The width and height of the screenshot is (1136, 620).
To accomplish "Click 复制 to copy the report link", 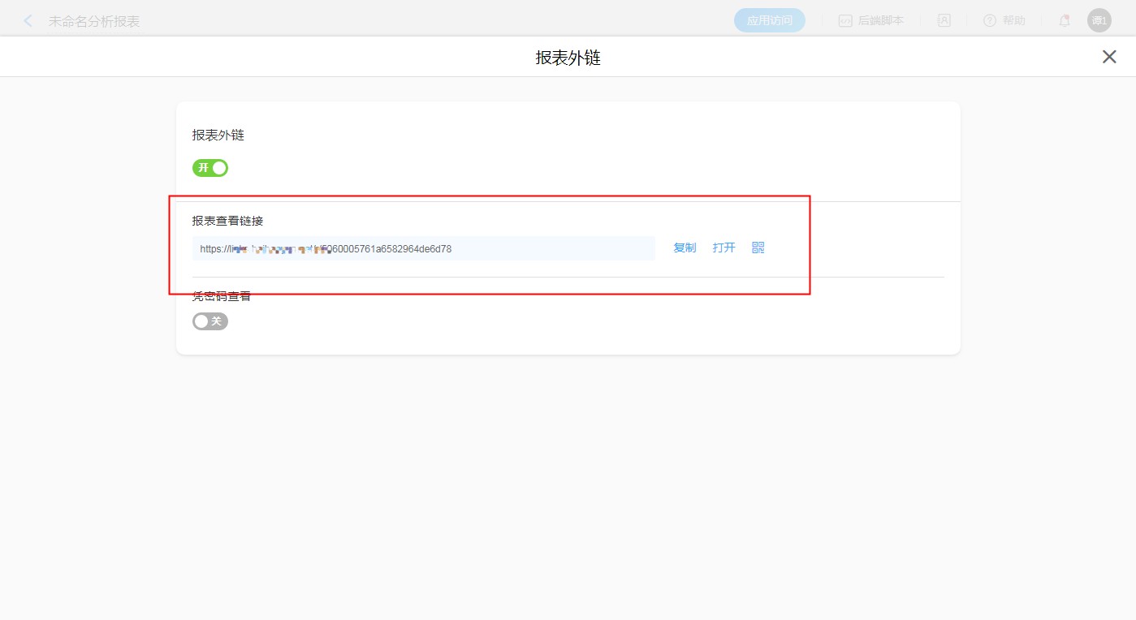I will pyautogui.click(x=685, y=248).
